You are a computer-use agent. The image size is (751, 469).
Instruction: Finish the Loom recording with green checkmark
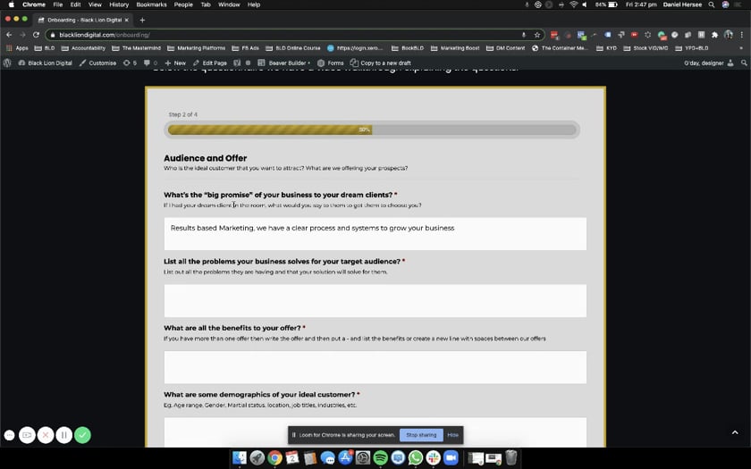click(82, 435)
